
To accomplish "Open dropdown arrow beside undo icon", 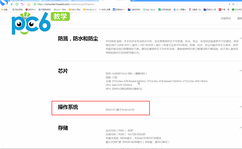I will [x=25, y=4].
